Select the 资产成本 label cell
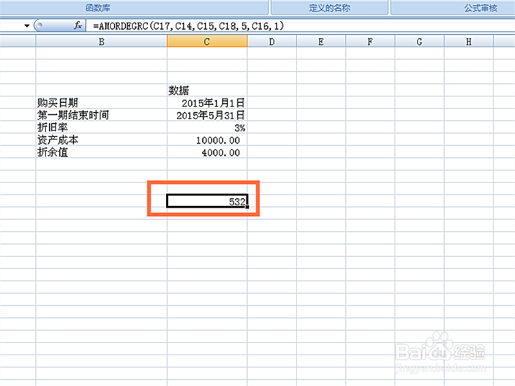The width and height of the screenshot is (515, 386). pyautogui.click(x=102, y=140)
